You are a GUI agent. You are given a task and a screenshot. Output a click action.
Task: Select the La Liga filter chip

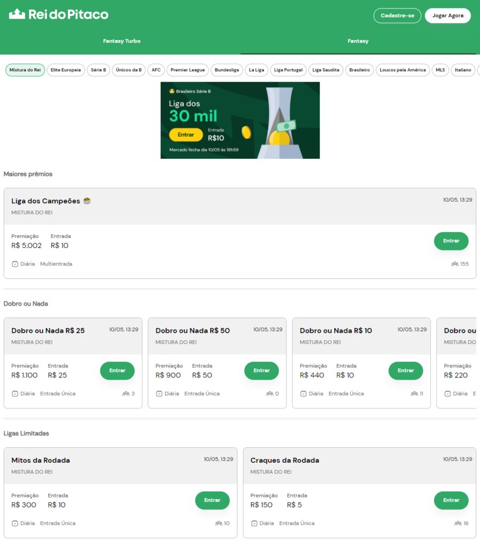pos(257,70)
